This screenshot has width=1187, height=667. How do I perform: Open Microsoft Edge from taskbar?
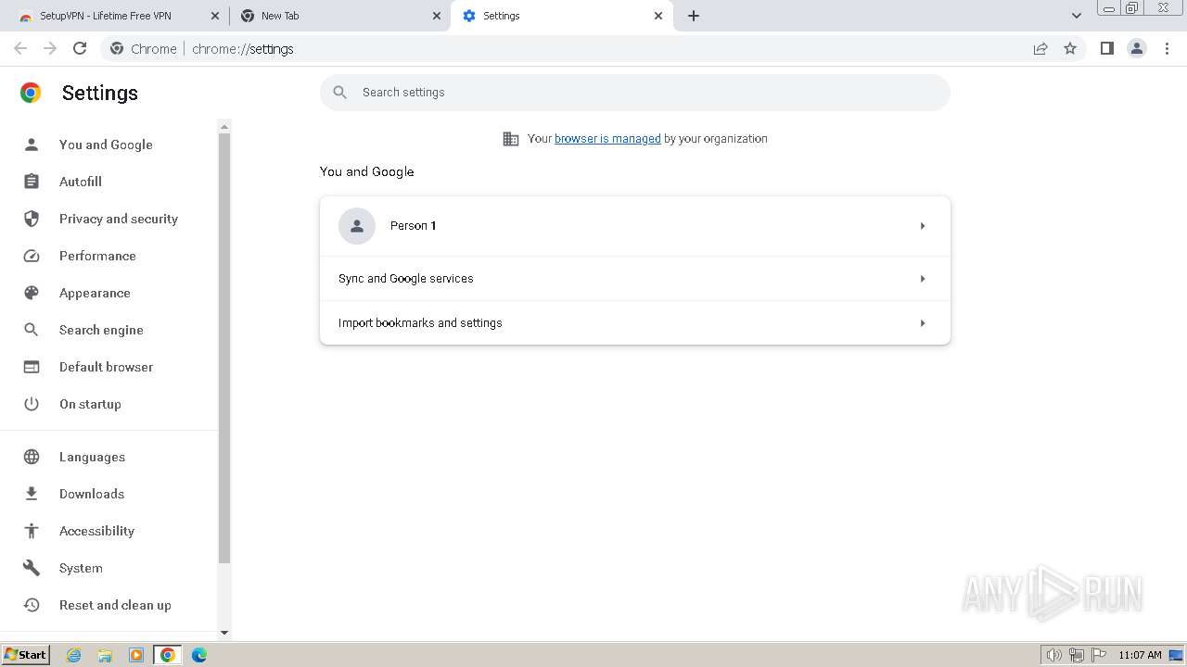tap(199, 655)
